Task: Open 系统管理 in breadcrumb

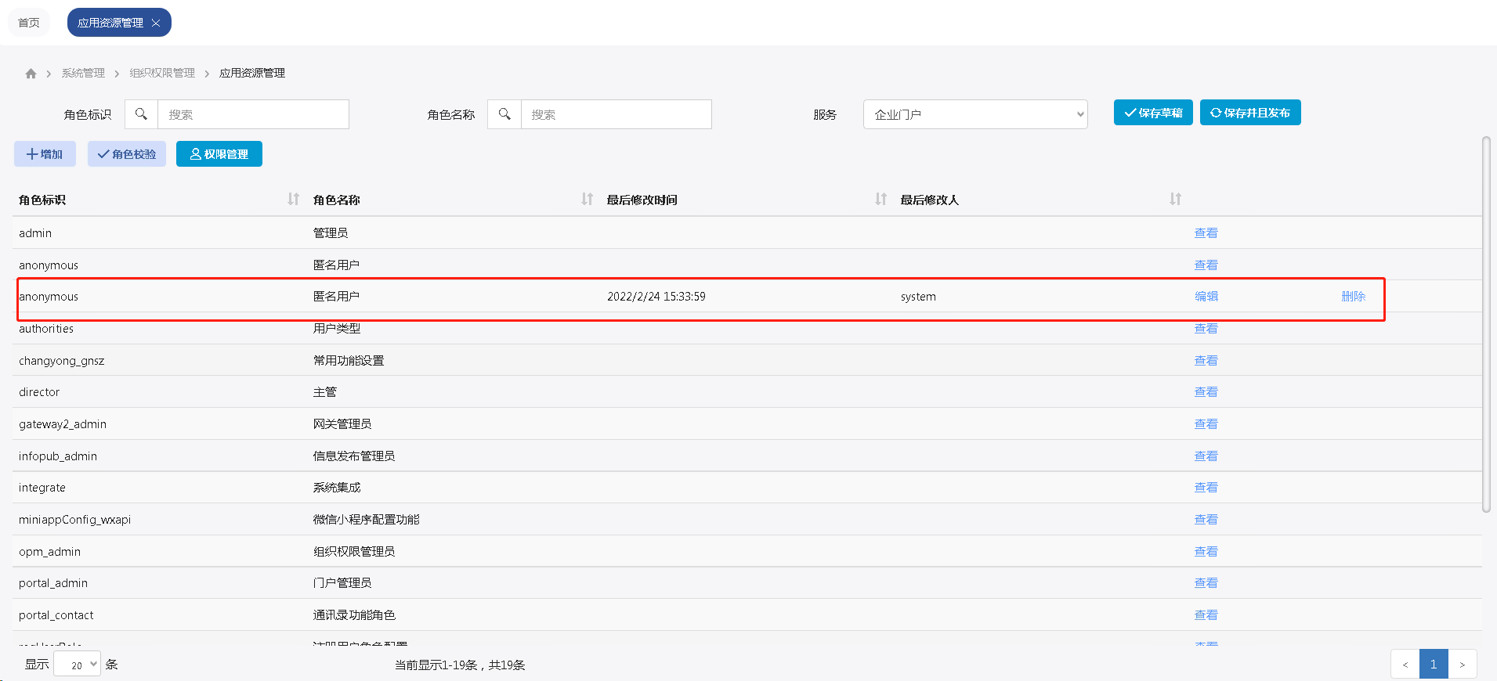Action: (x=83, y=74)
